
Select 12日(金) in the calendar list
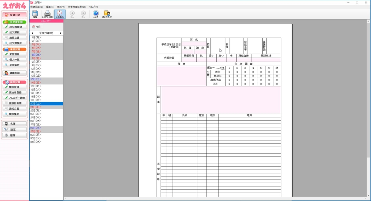coord(46,76)
